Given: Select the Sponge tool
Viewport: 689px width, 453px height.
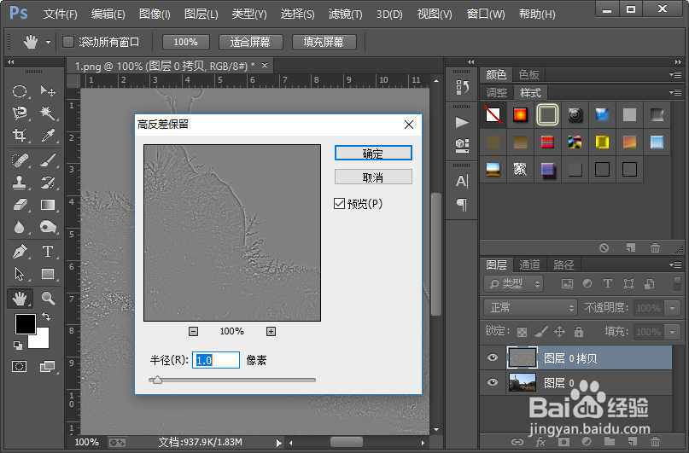Looking at the screenshot, I should pyautogui.click(x=48, y=227).
